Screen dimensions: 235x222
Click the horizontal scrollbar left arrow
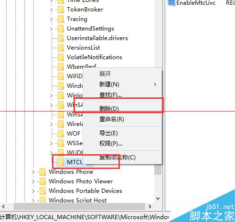(3, 207)
